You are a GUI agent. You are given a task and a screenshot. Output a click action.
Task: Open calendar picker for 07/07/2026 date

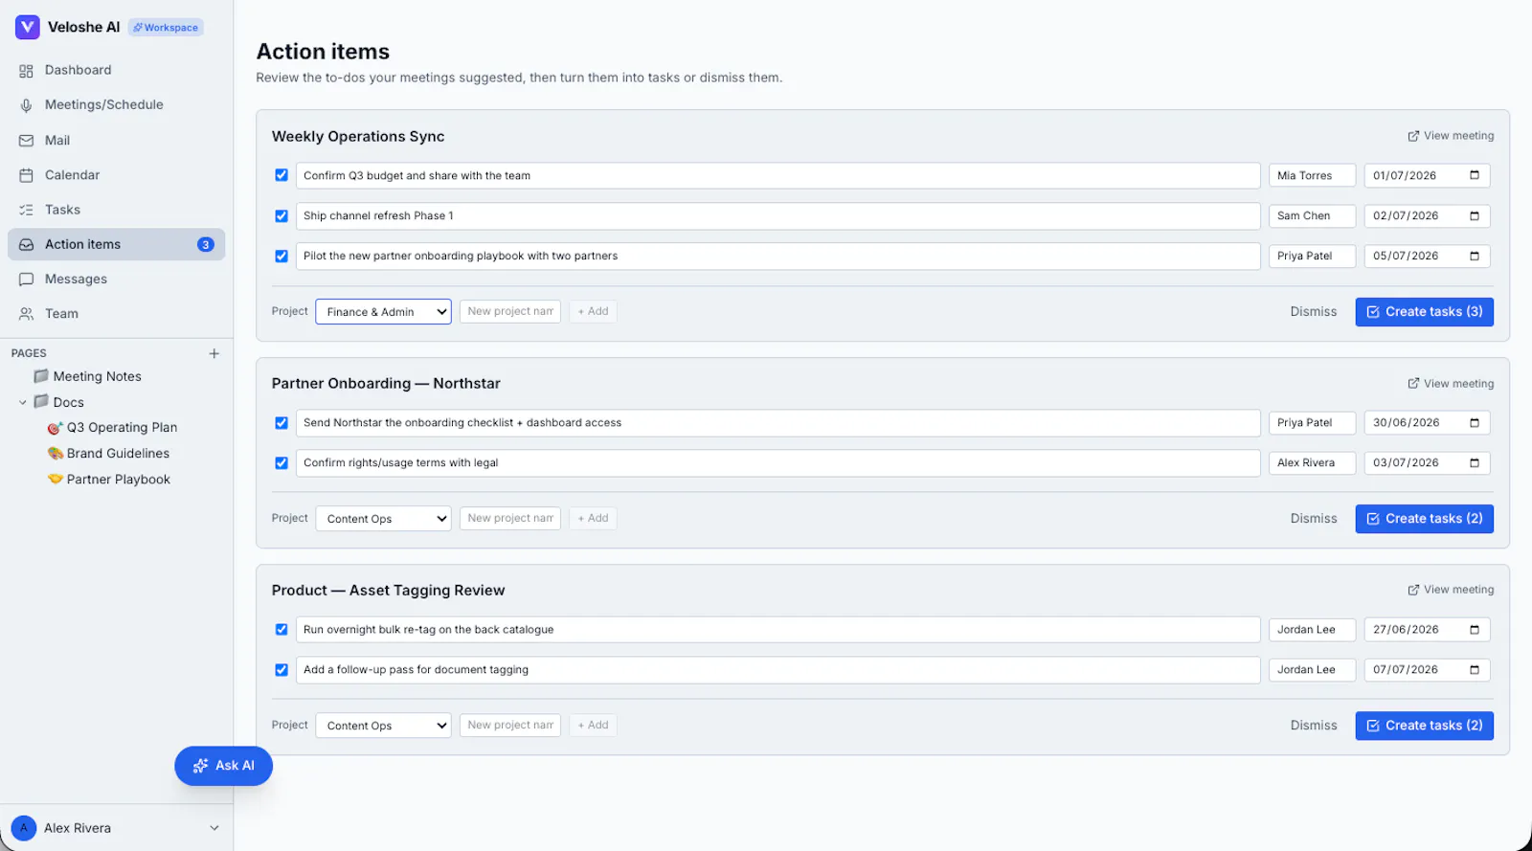pos(1475,670)
